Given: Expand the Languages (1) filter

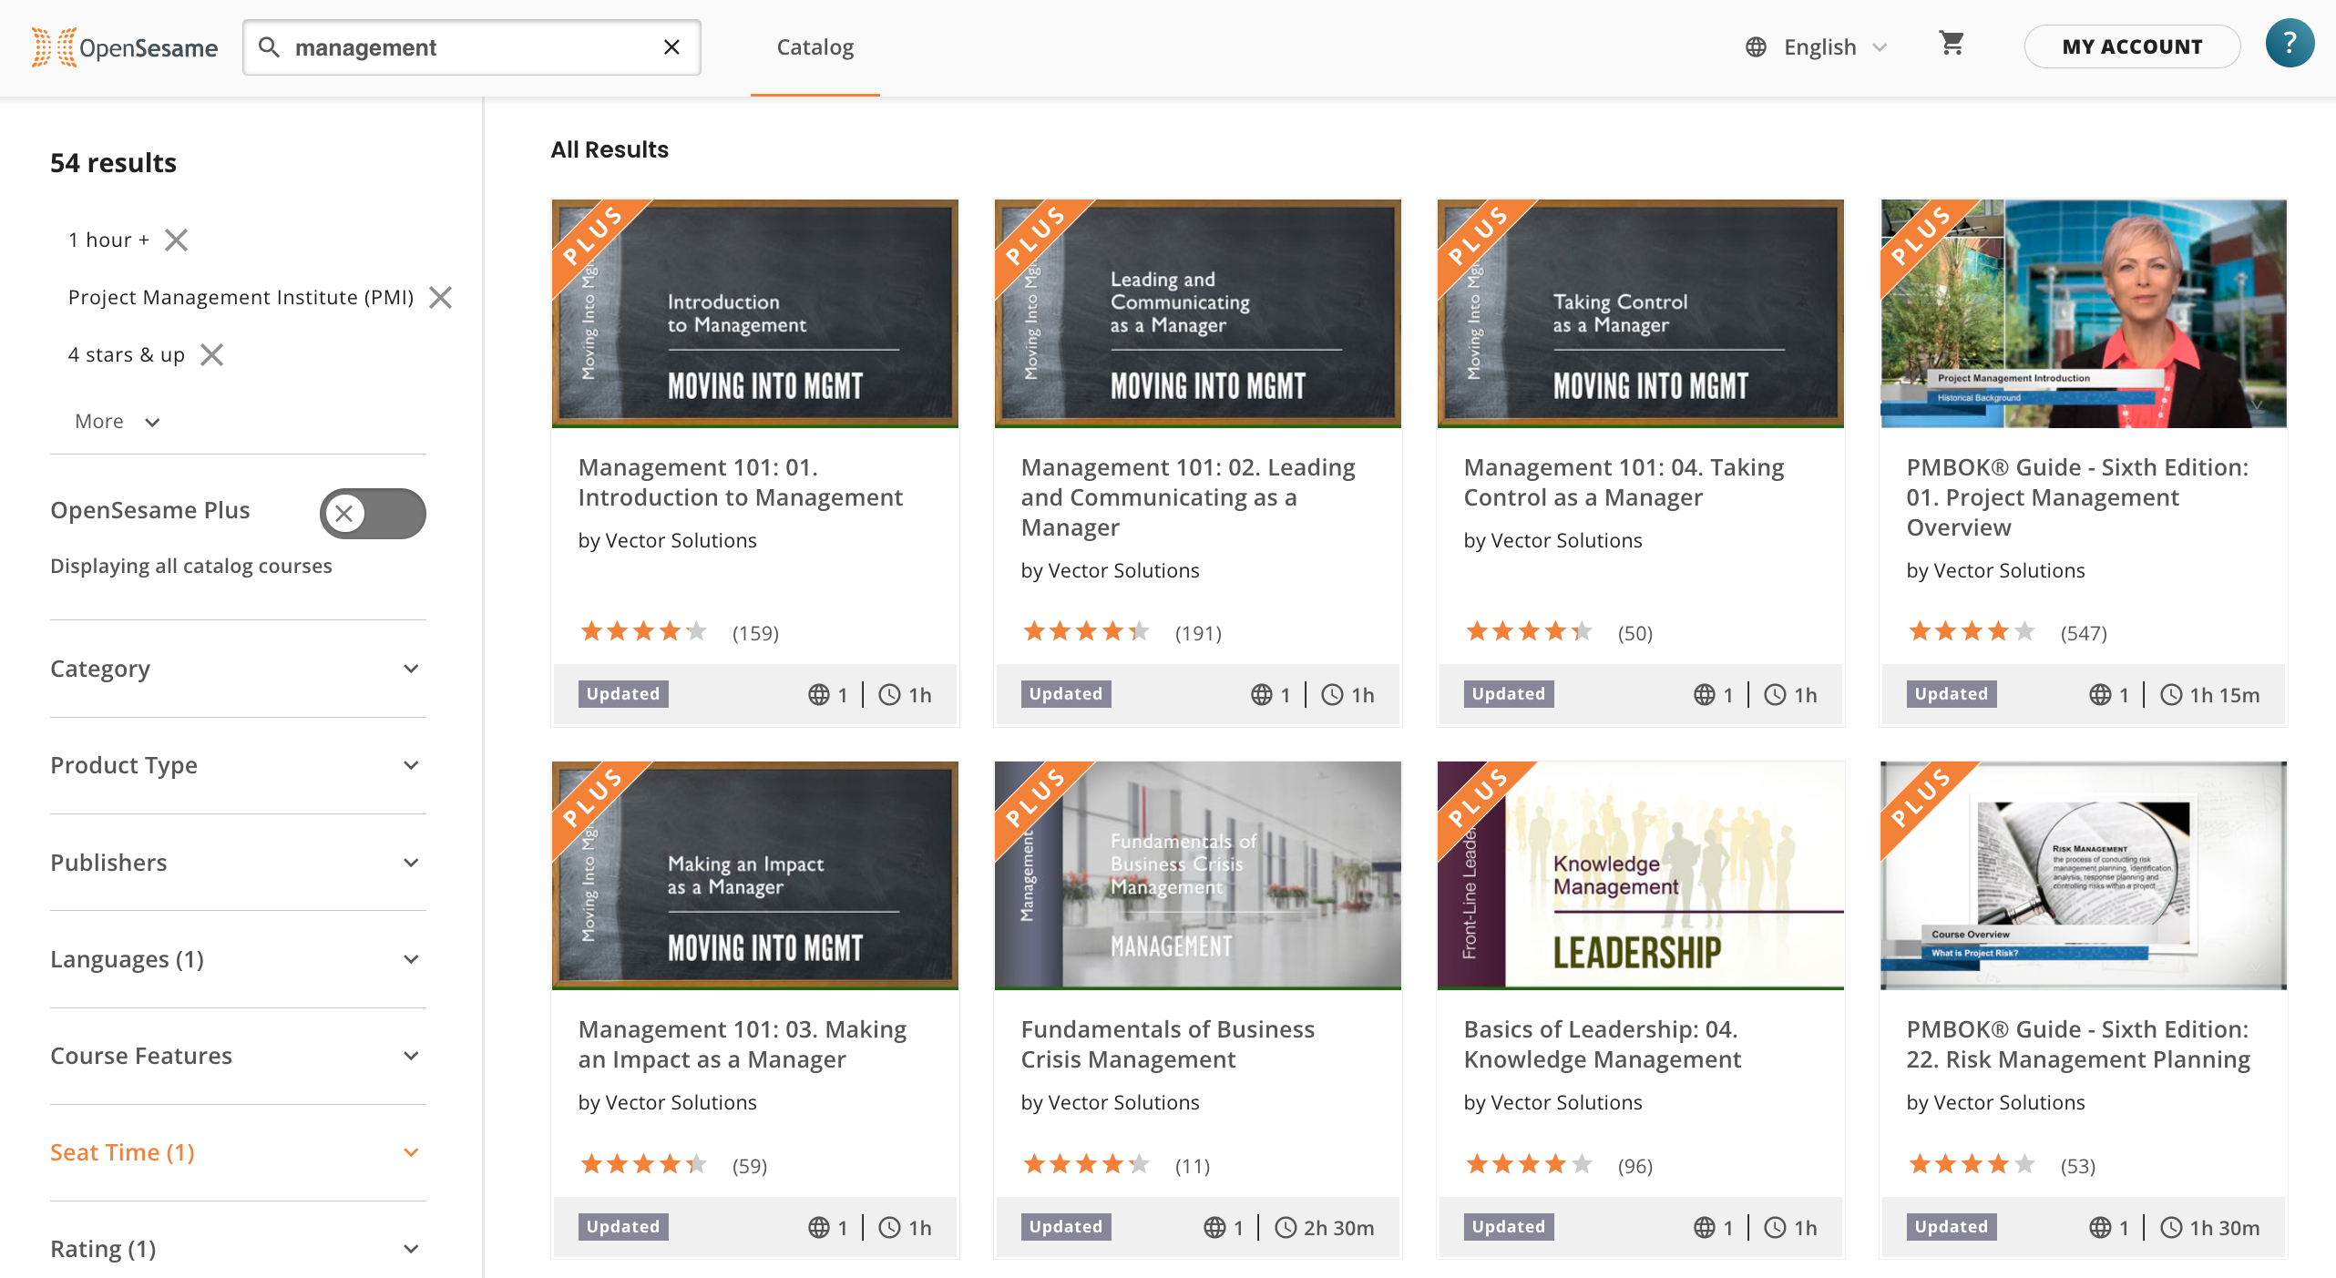Looking at the screenshot, I should coord(238,959).
